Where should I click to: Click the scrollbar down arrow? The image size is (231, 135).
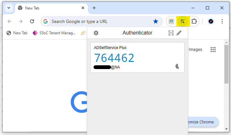tap(226, 129)
